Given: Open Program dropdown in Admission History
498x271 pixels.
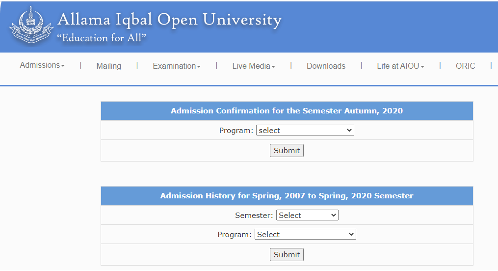Looking at the screenshot, I should [x=305, y=235].
